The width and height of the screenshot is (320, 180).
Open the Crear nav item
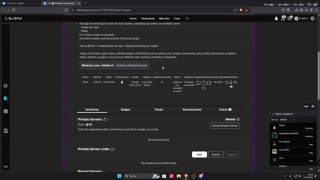177,18
